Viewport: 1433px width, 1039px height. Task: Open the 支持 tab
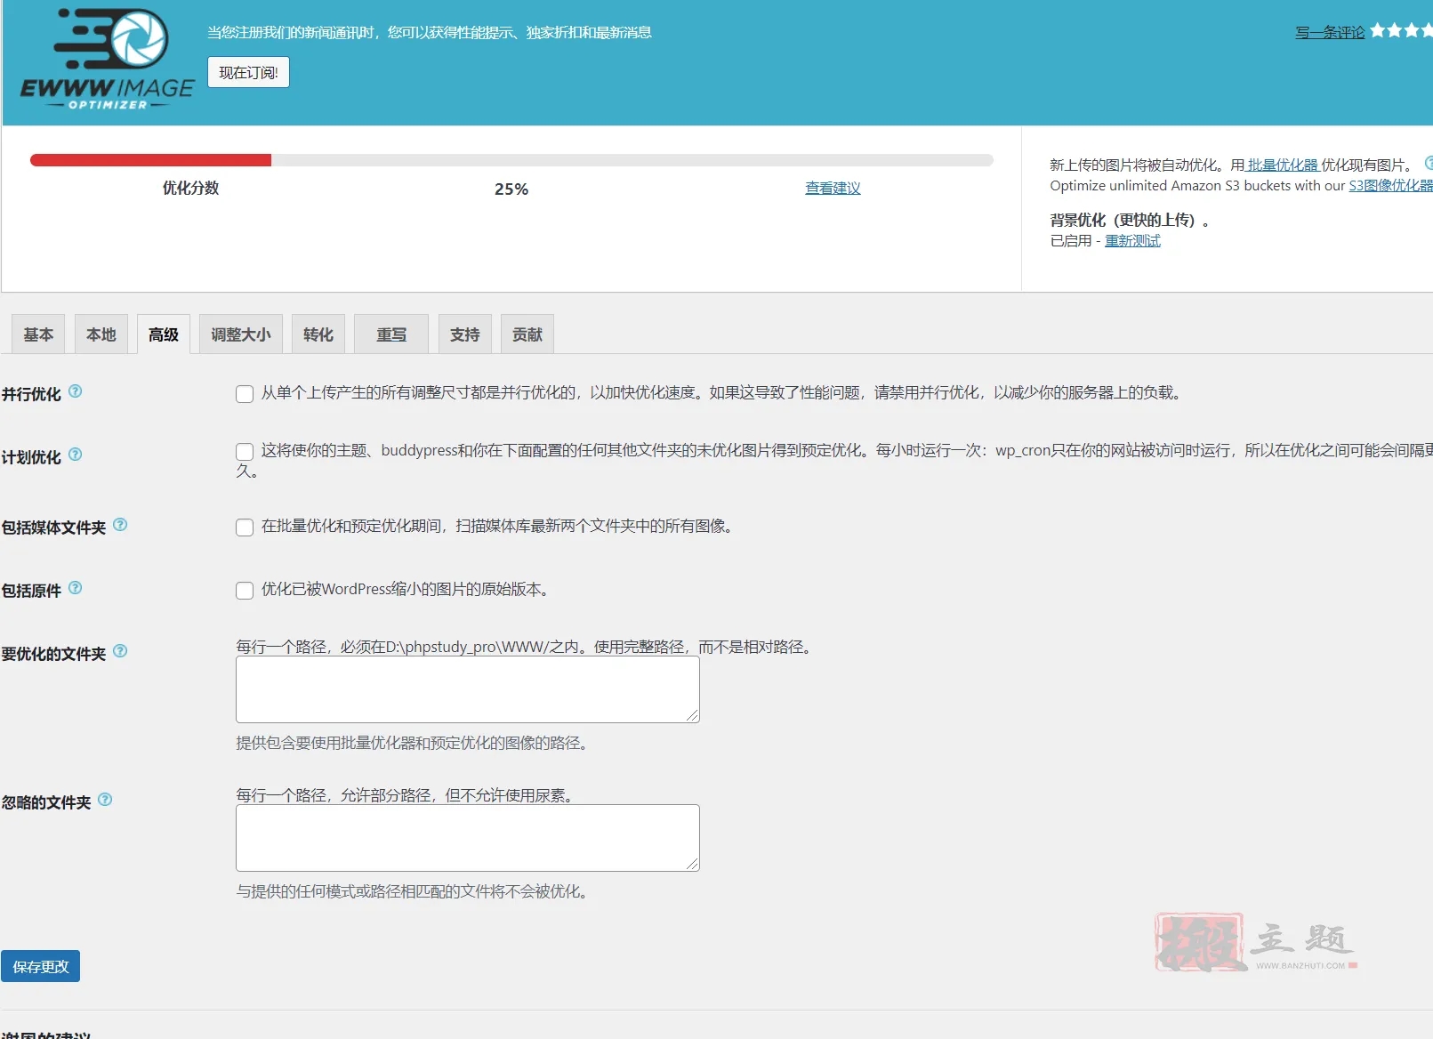[x=465, y=334]
